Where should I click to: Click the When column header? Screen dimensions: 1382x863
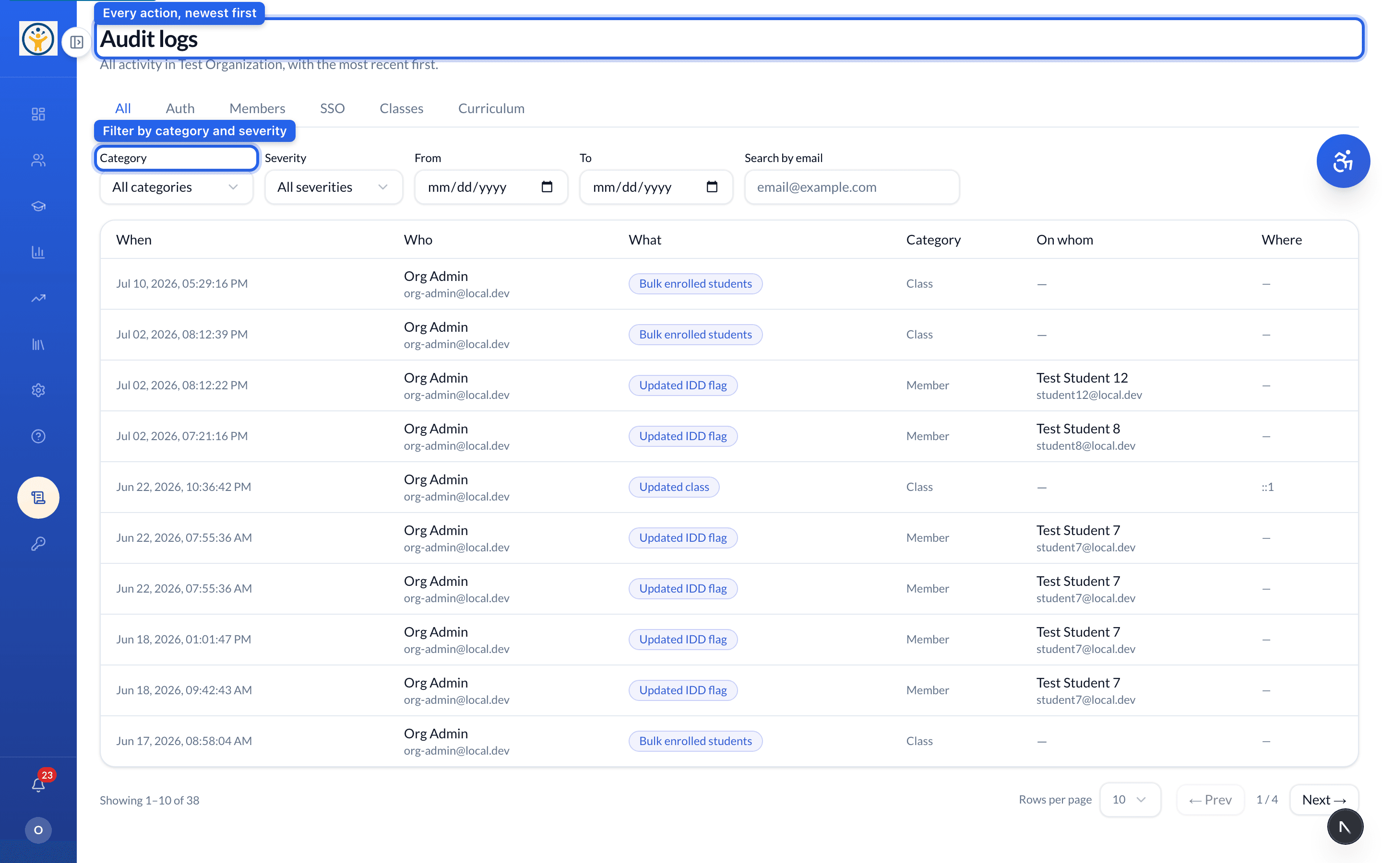[133, 240]
